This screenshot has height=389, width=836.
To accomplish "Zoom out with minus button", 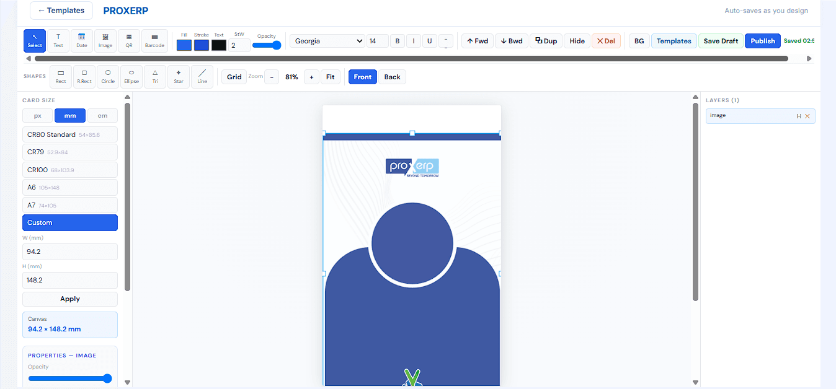I will pyautogui.click(x=272, y=77).
